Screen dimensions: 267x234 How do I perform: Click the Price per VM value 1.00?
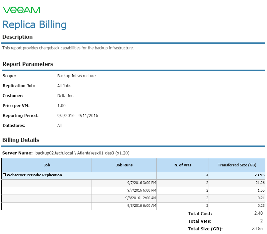[61, 106]
